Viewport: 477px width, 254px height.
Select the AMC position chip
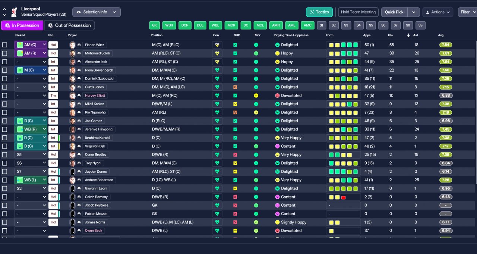(307, 25)
